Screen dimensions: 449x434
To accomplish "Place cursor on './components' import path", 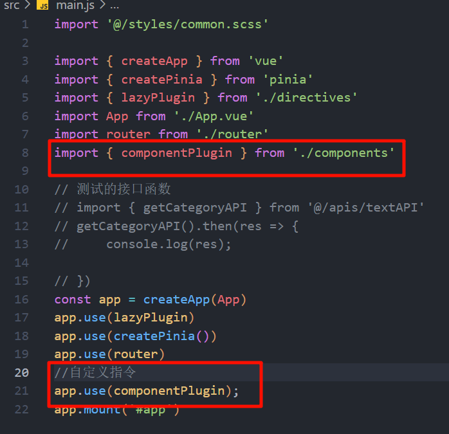I will (x=344, y=153).
